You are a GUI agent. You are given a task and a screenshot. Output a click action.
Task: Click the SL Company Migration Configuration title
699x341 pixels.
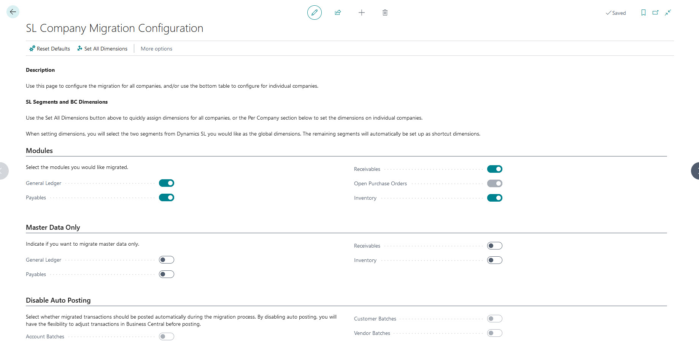click(114, 28)
